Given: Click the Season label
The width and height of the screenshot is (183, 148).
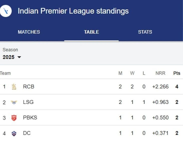Looking at the screenshot, I should [10, 50].
